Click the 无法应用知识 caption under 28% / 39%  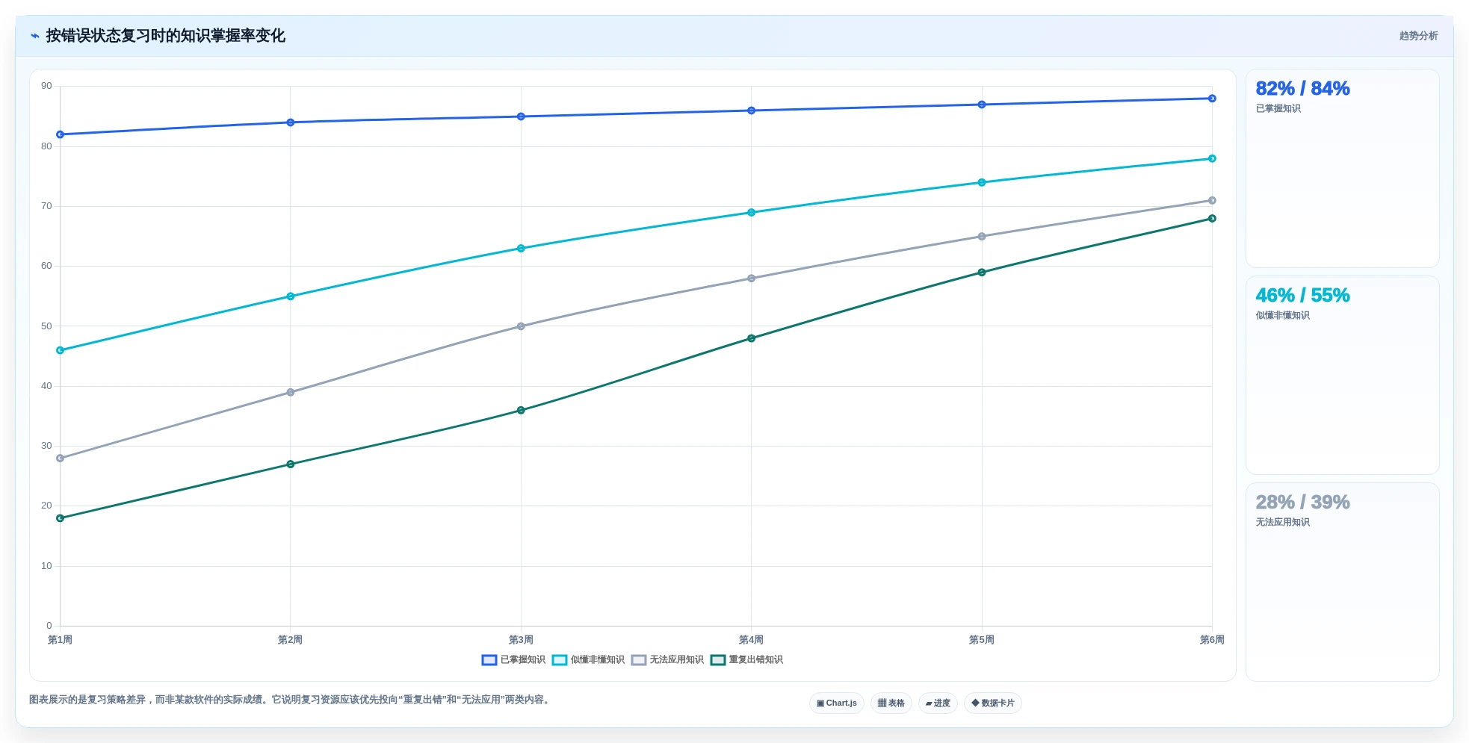tap(1282, 523)
